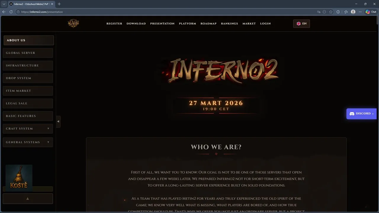Go to the Register page
This screenshot has height=213, width=379.
pyautogui.click(x=114, y=24)
